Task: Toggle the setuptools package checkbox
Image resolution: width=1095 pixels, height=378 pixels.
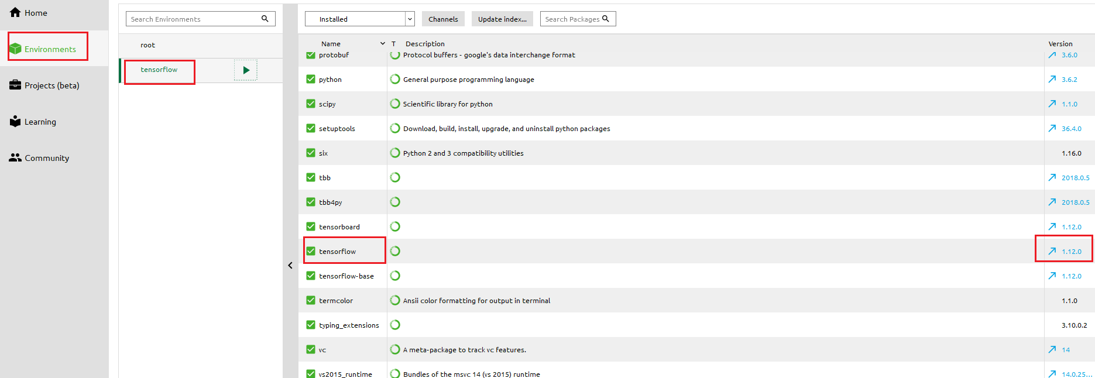Action: (311, 128)
